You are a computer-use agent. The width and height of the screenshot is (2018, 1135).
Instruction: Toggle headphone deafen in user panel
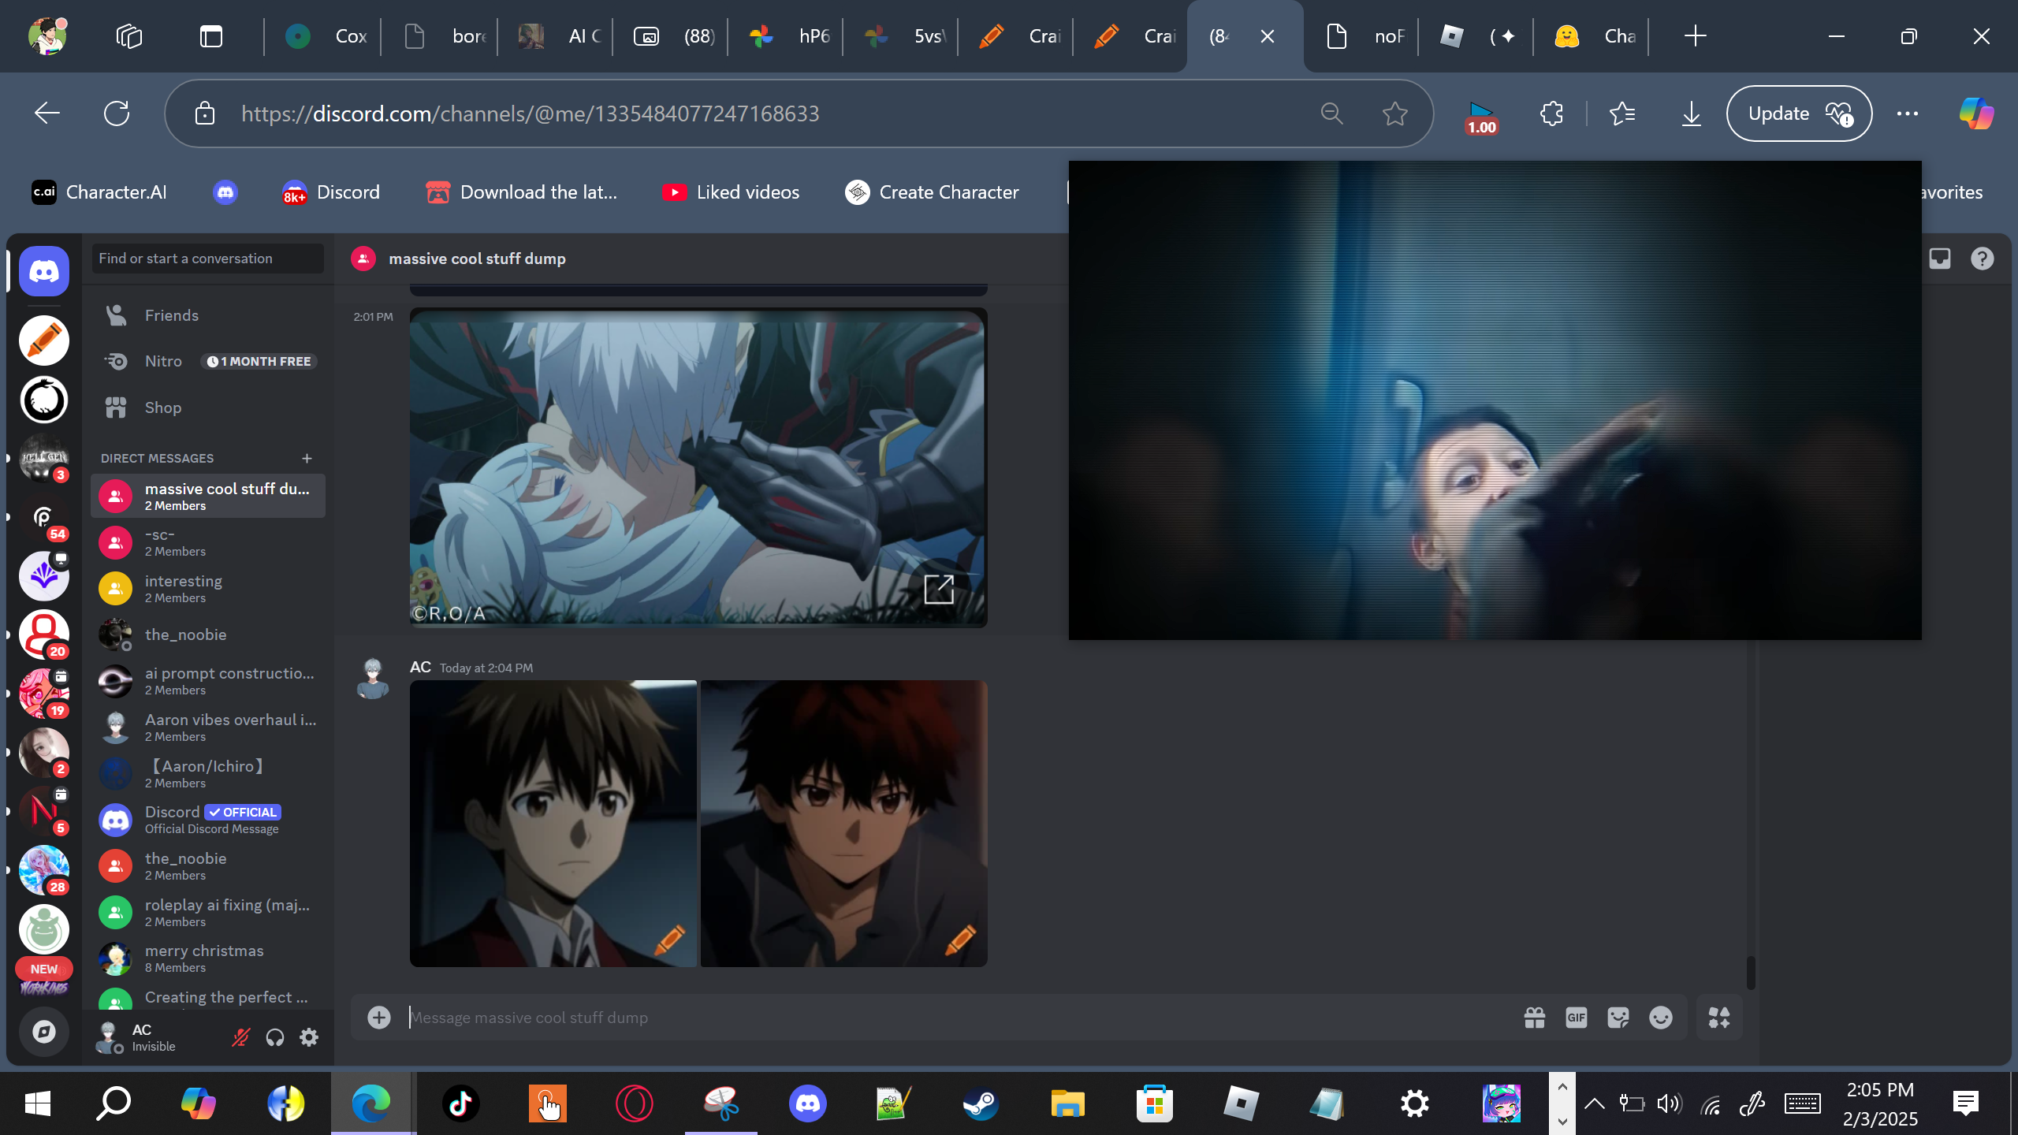[x=275, y=1037]
